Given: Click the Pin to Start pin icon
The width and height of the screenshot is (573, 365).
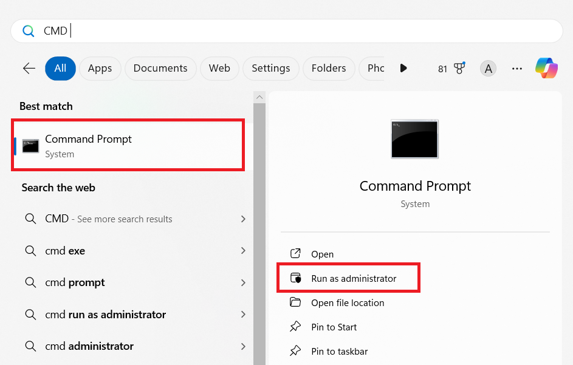Looking at the screenshot, I should [x=295, y=327].
